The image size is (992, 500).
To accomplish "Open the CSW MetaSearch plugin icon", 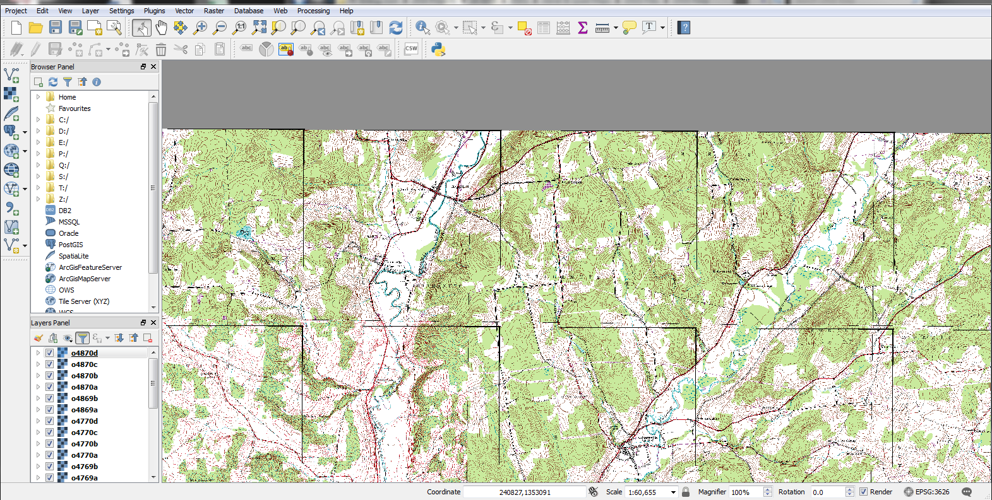I will 411,49.
